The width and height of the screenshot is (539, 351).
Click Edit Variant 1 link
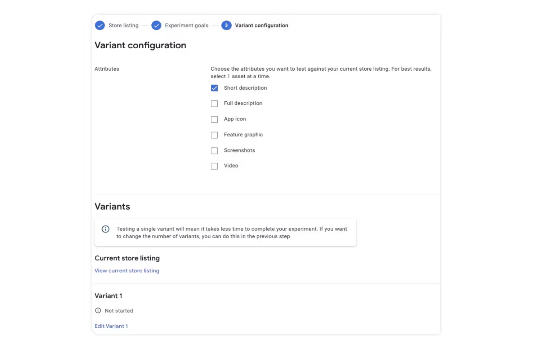[x=111, y=326]
